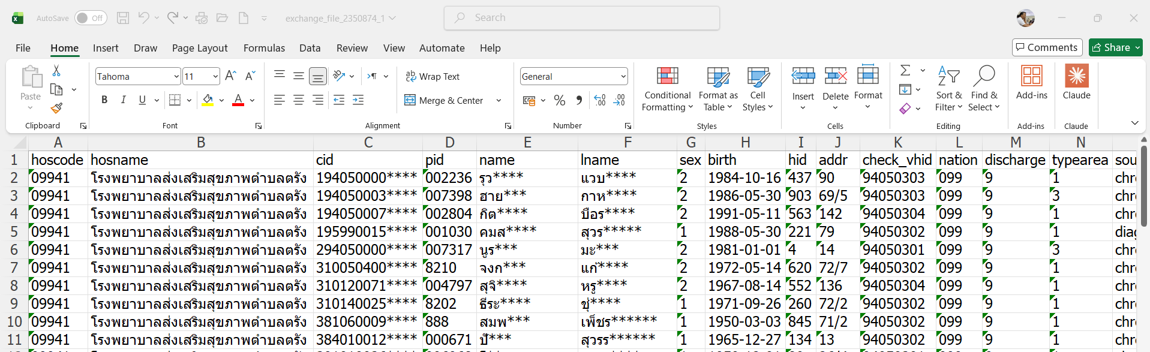The width and height of the screenshot is (1150, 352).
Task: Click the Undo icon
Action: [143, 18]
